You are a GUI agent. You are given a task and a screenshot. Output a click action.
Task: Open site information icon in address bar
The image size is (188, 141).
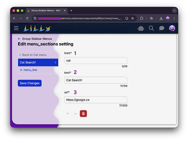[35, 18]
